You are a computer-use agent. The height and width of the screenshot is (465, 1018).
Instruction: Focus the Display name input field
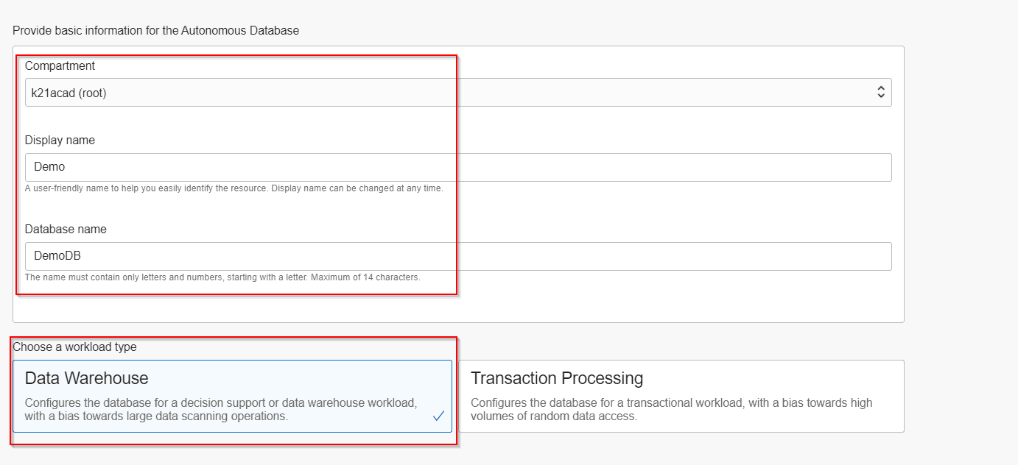point(458,167)
